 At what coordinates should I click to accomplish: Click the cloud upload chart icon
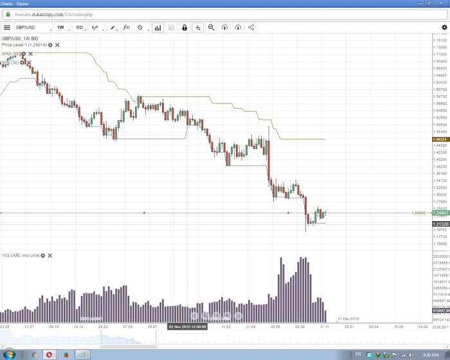point(224,28)
